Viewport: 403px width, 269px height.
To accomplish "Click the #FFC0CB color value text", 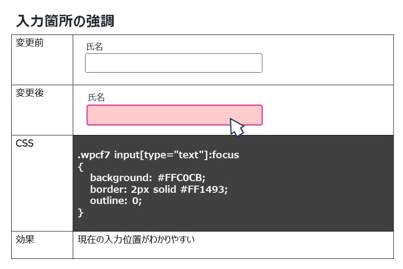I will 181,178.
